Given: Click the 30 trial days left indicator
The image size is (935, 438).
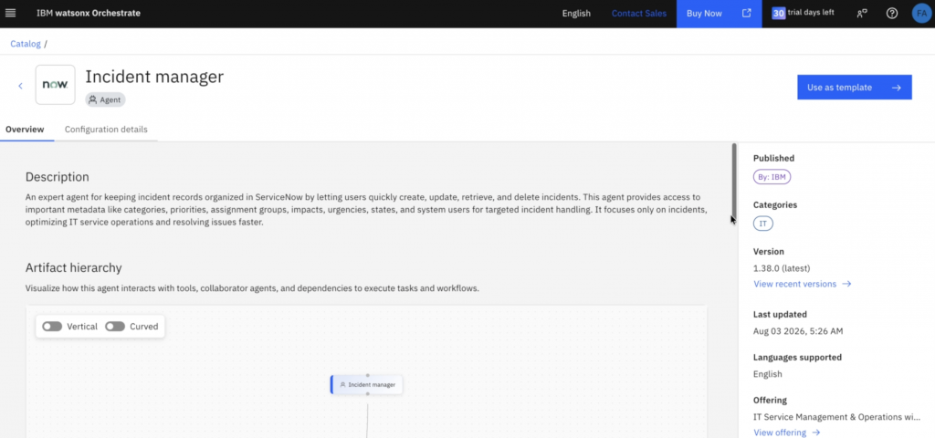Looking at the screenshot, I should 803,13.
